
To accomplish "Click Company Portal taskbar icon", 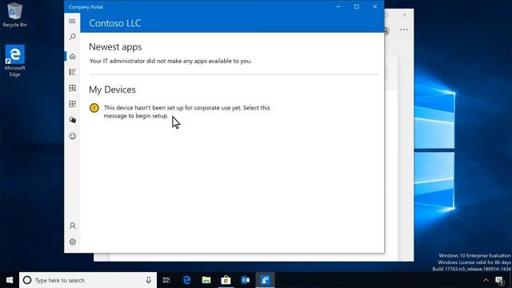I will pyautogui.click(x=265, y=280).
